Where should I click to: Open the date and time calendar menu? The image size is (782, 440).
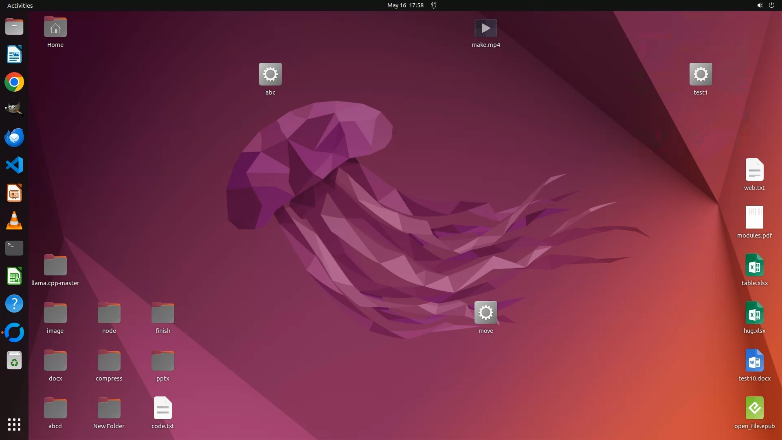(x=405, y=5)
